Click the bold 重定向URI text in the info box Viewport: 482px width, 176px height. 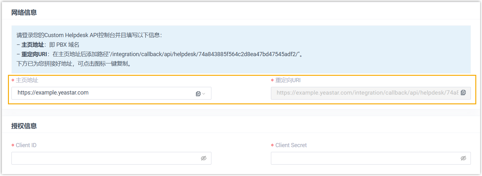(x=34, y=54)
